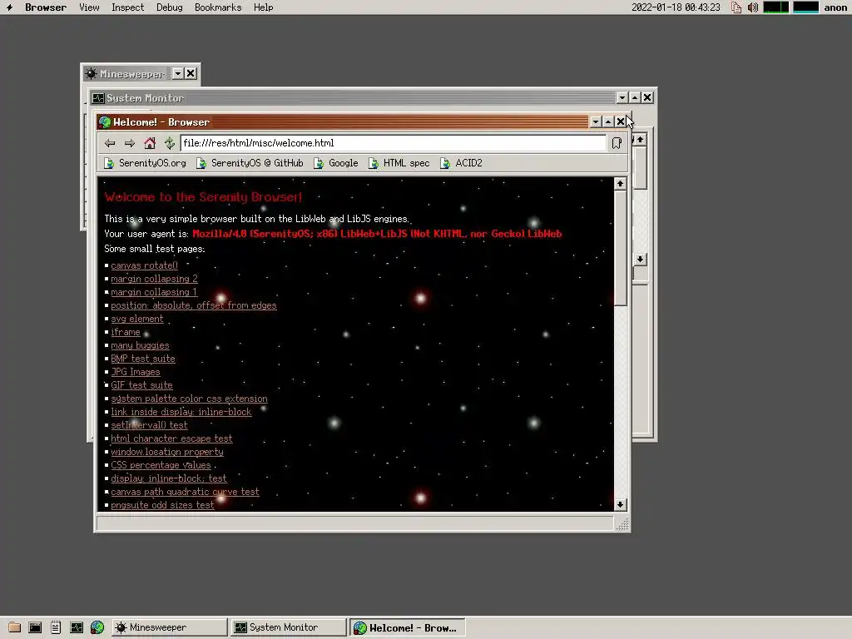
Task: Follow the margin collapsing 2 link
Action: pos(154,279)
